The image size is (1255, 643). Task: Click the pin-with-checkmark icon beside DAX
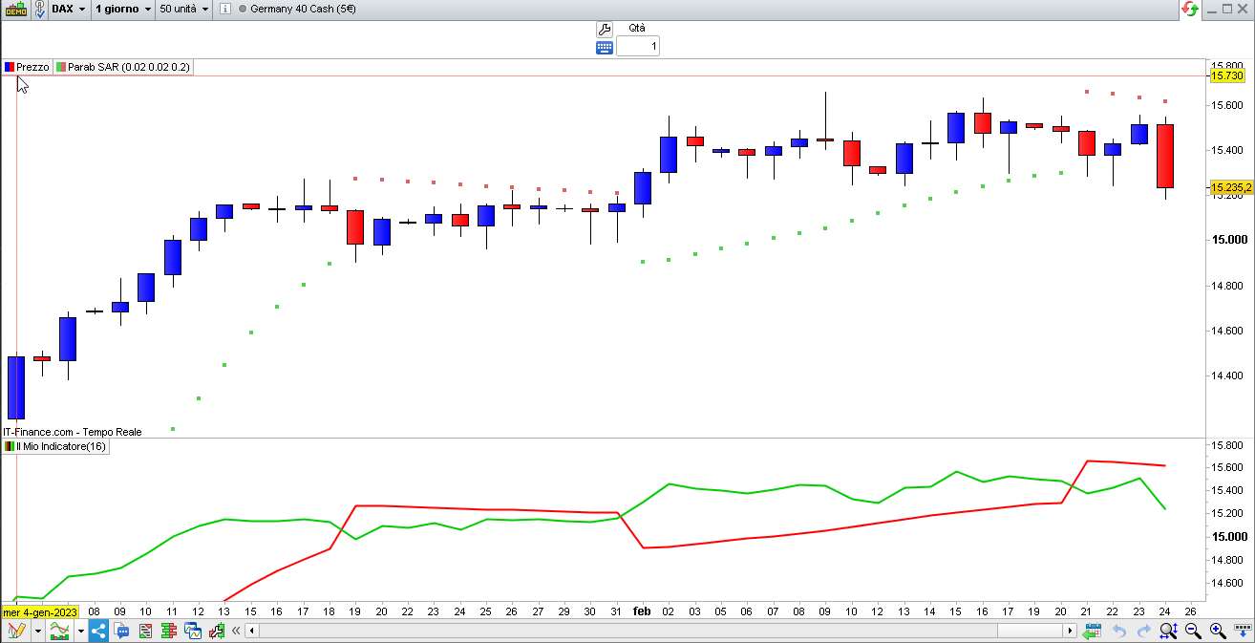point(39,9)
